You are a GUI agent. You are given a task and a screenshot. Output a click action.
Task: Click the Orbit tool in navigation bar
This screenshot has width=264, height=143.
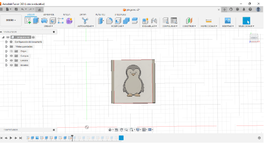point(110,130)
